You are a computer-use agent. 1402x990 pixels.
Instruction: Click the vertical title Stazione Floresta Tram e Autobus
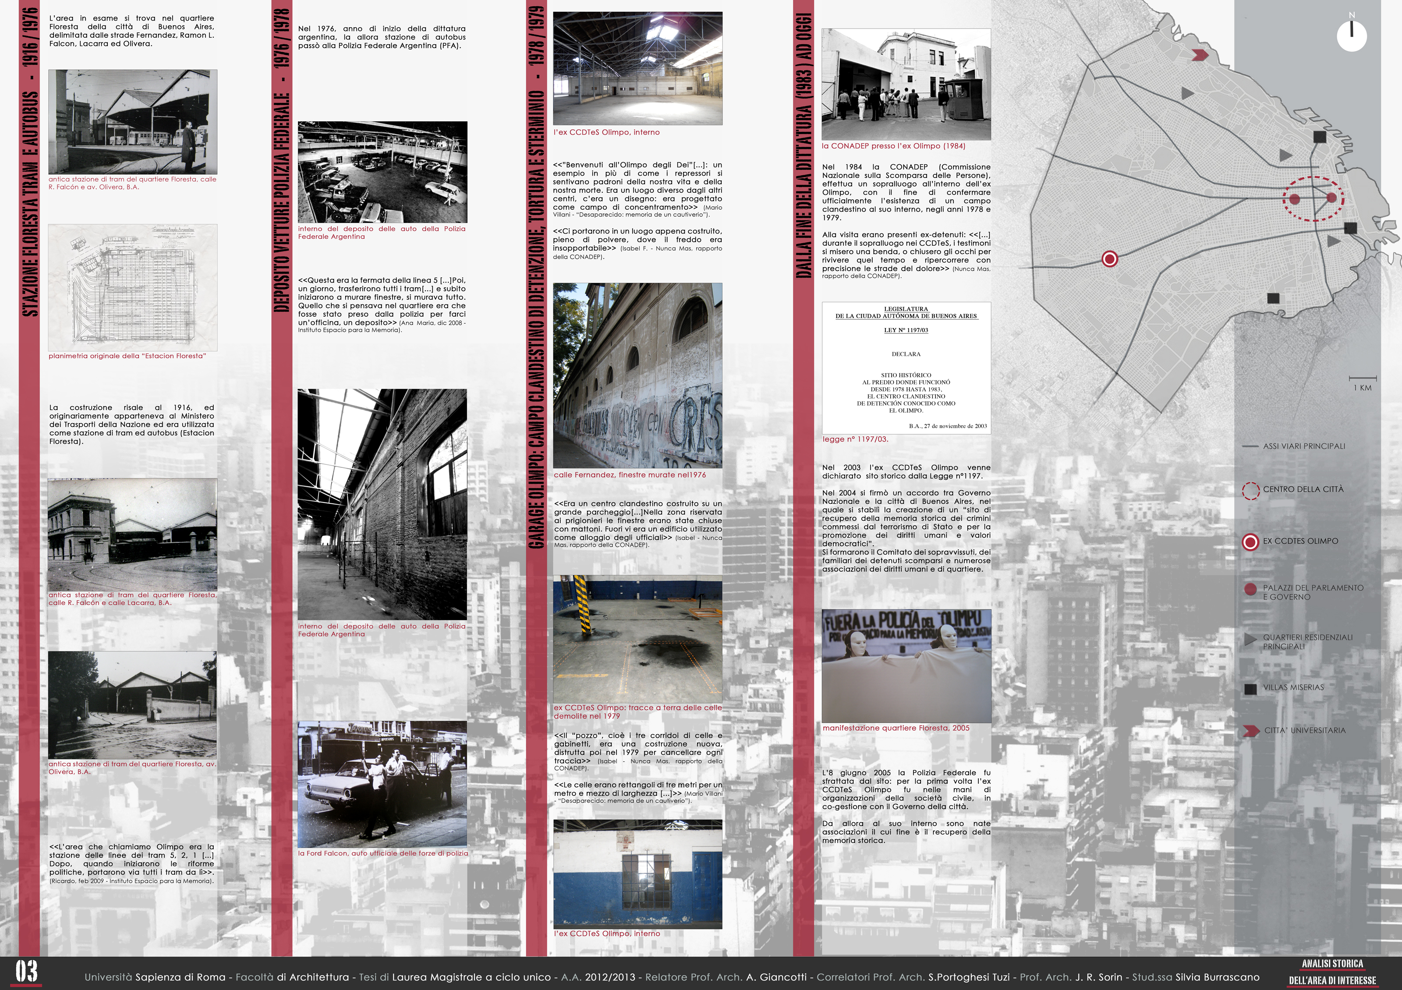click(31, 162)
